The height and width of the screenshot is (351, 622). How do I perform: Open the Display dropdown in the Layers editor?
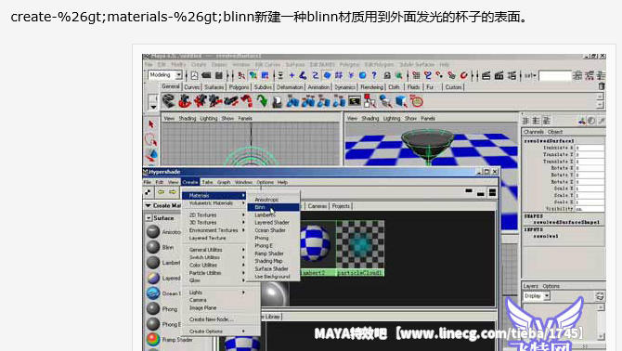tap(547, 296)
